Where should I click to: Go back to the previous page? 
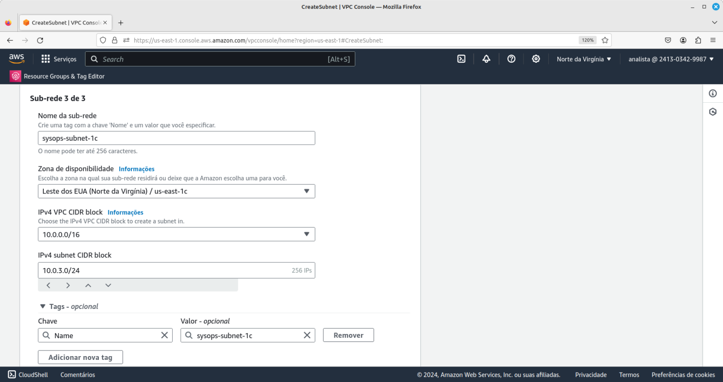click(10, 40)
